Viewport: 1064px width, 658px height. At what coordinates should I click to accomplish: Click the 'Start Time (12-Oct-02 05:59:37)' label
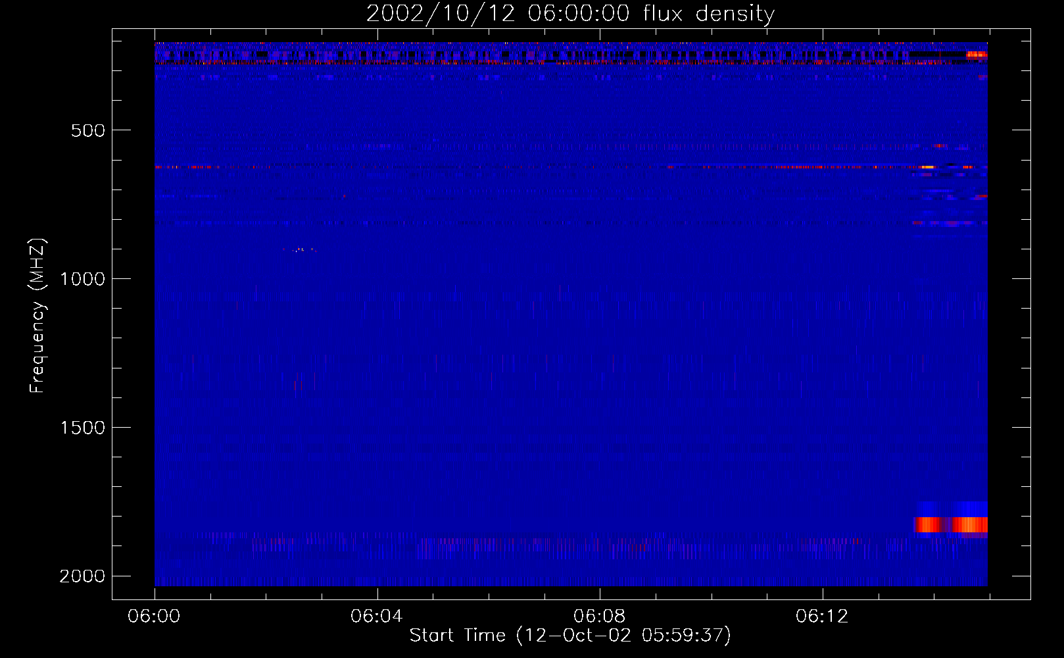point(570,636)
